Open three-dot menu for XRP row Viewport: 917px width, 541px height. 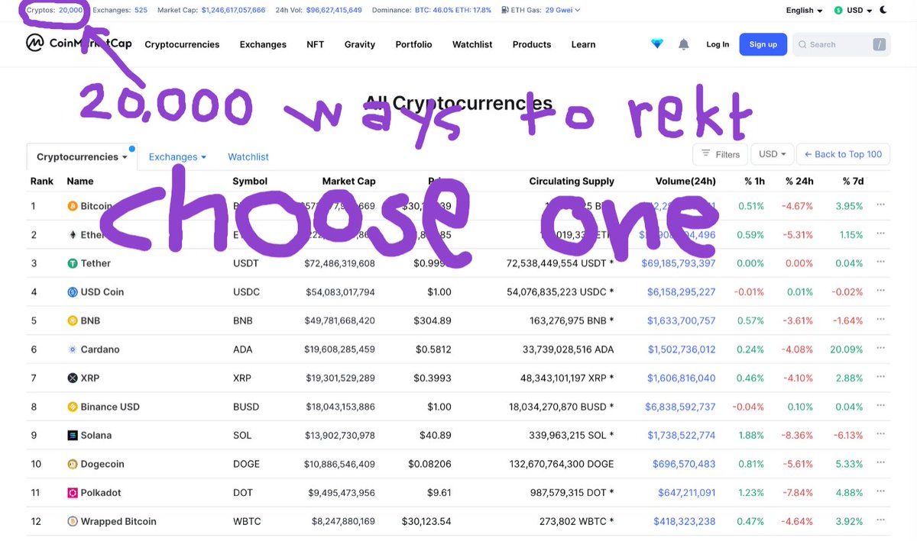881,377
